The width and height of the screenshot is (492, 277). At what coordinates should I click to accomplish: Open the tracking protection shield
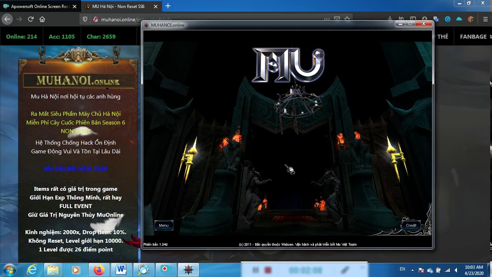pyautogui.click(x=85, y=20)
